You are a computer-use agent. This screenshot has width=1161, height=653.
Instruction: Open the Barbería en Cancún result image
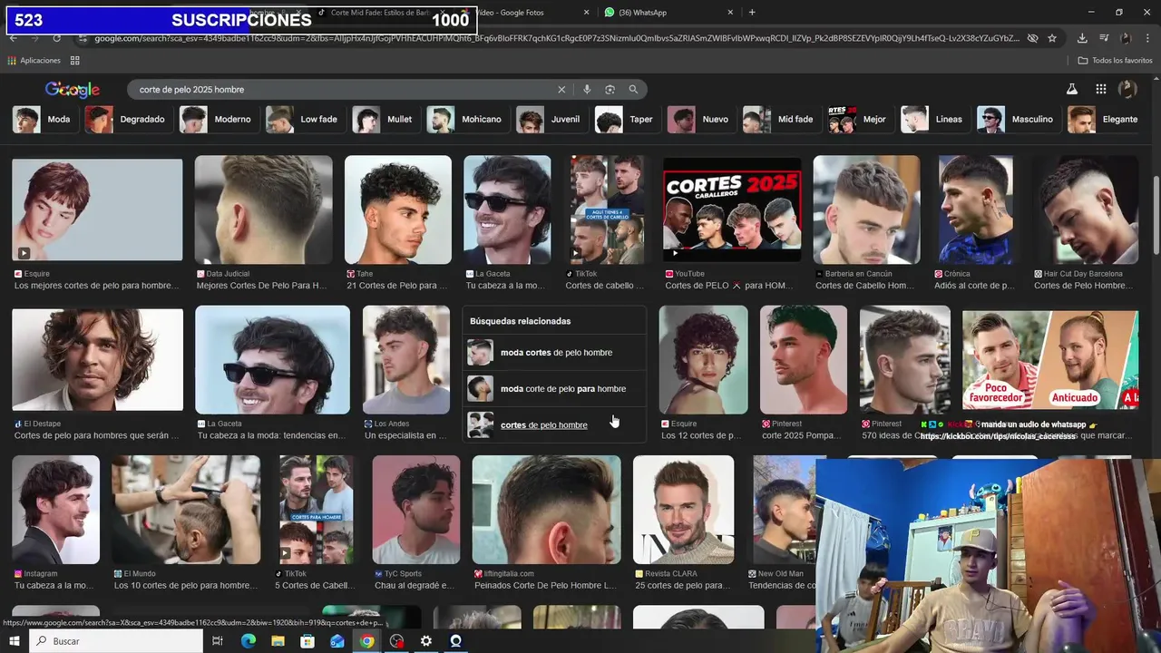[x=866, y=210]
